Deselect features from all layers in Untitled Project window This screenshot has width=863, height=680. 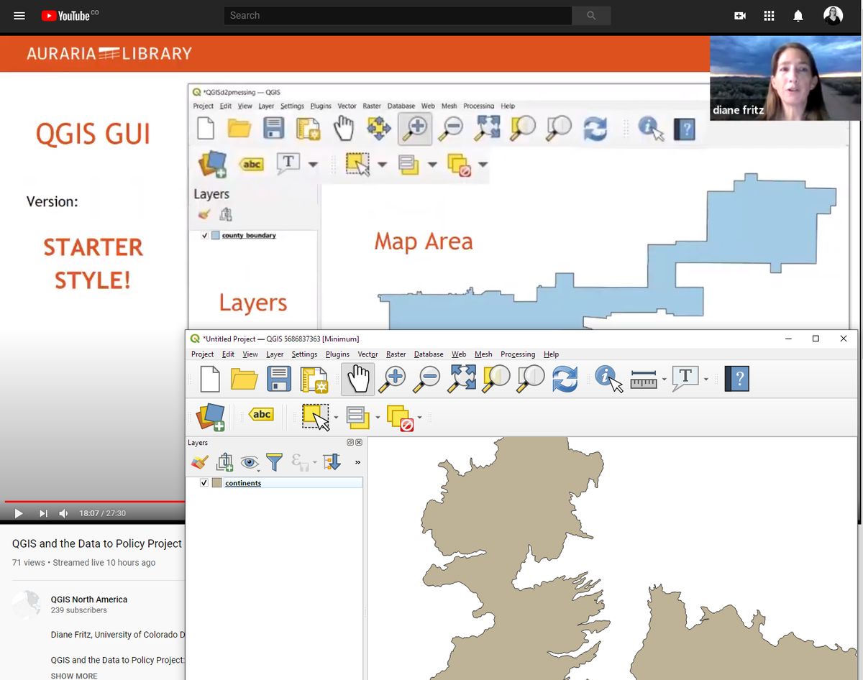(400, 418)
